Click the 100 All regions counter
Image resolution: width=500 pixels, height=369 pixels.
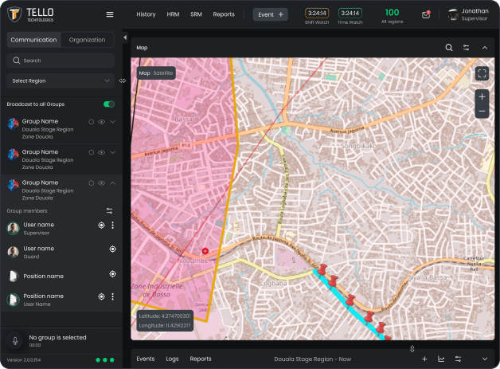tap(393, 16)
